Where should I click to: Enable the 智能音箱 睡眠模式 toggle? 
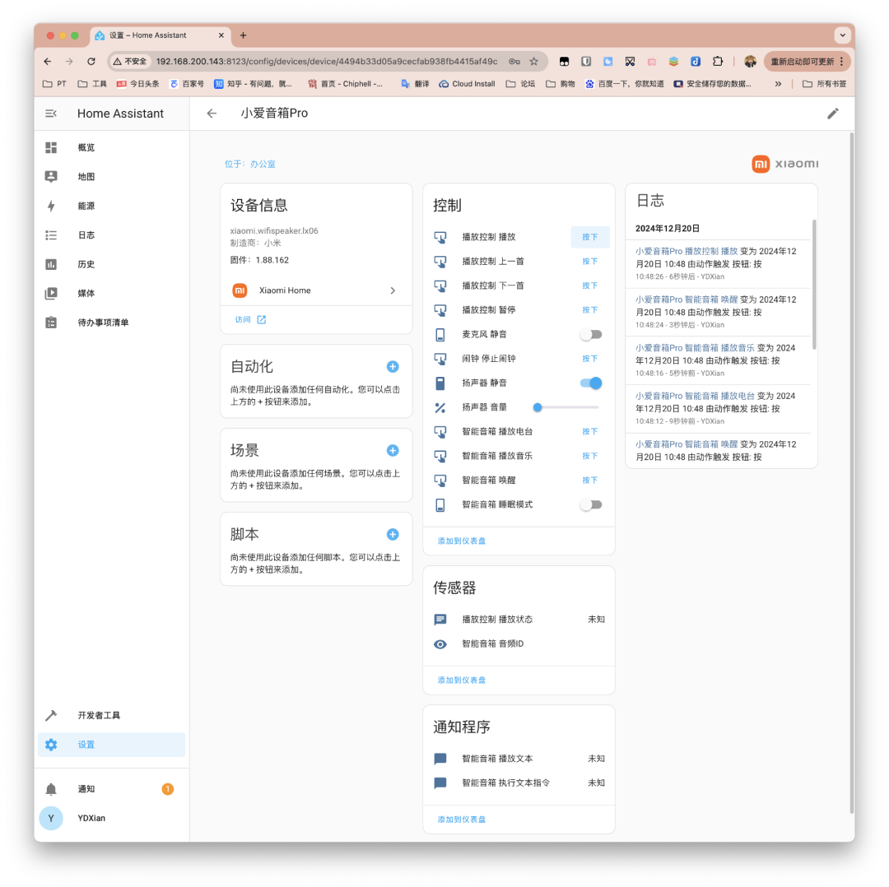pos(590,504)
